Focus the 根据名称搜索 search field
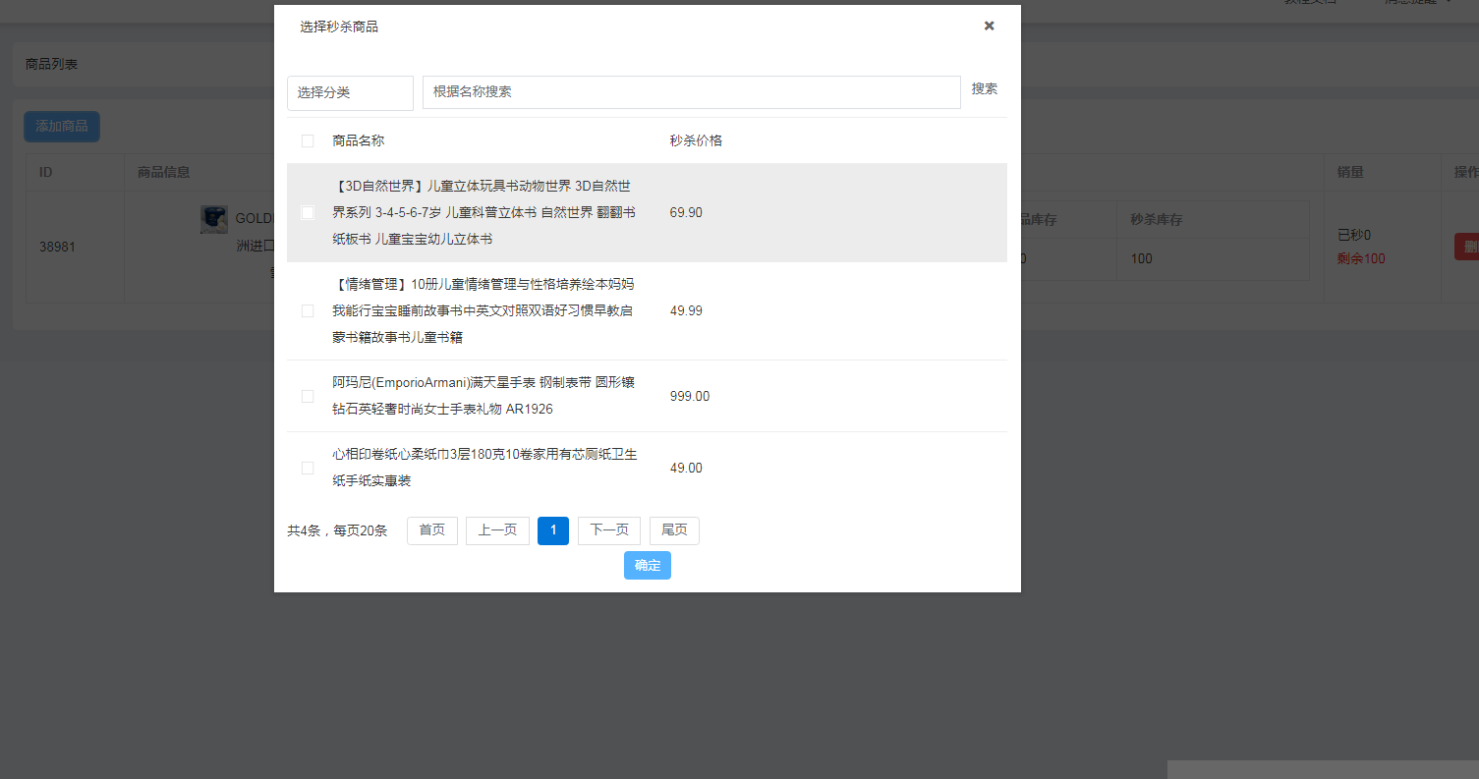1479x779 pixels. (692, 91)
